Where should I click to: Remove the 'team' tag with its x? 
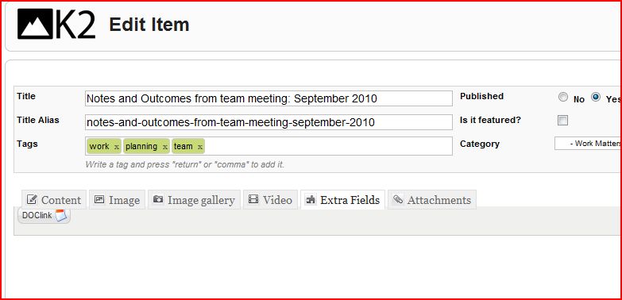[x=200, y=147]
